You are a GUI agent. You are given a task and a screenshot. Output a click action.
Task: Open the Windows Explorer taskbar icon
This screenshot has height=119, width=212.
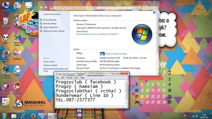pyautogui.click(x=14, y=116)
